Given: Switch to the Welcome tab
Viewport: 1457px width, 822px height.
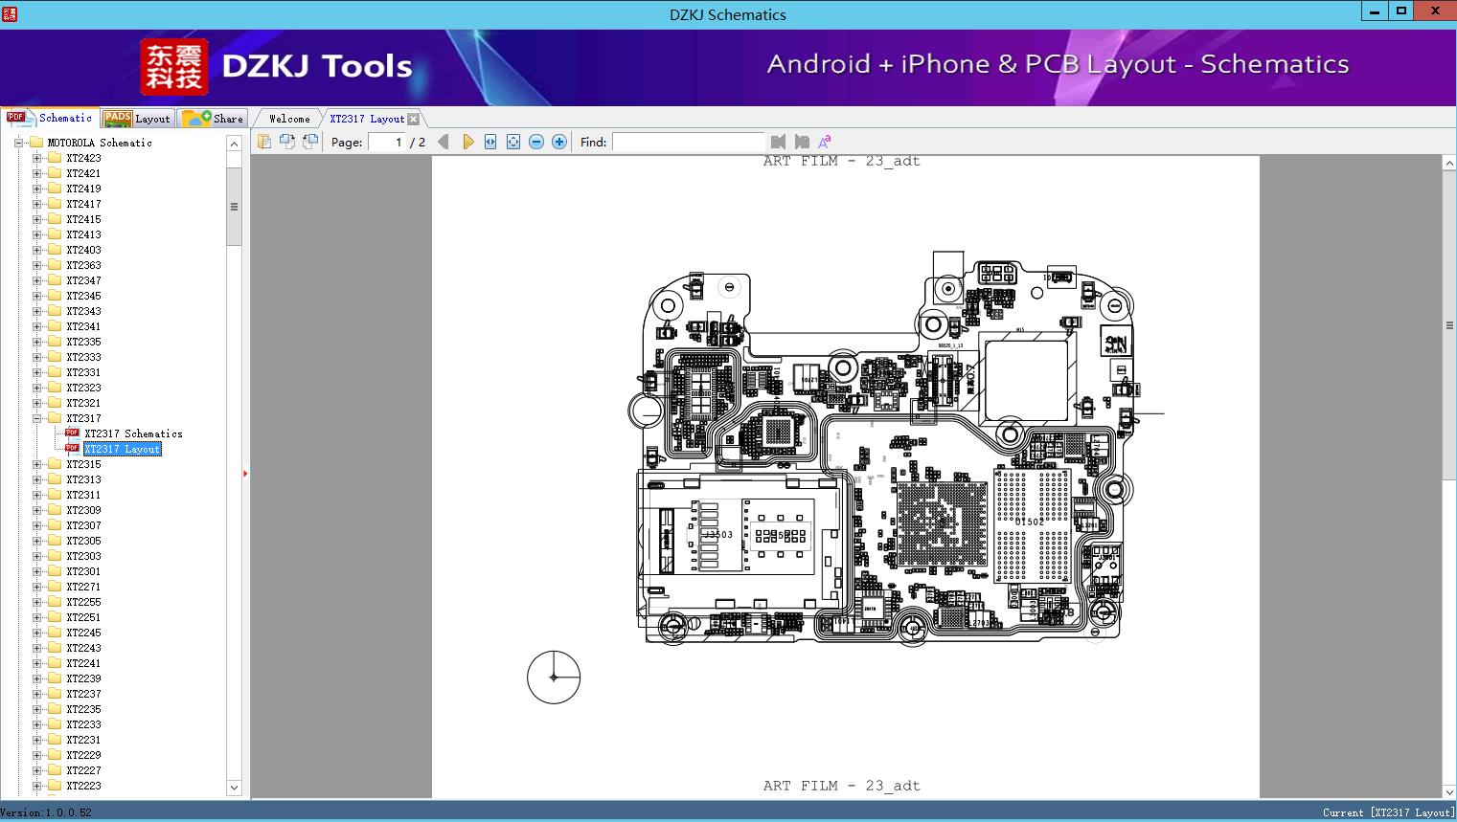Looking at the screenshot, I should (x=289, y=119).
